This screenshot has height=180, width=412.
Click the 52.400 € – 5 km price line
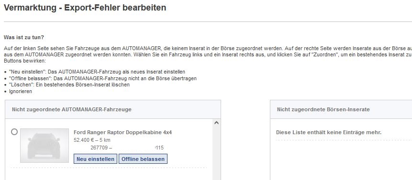pyautogui.click(x=92, y=140)
